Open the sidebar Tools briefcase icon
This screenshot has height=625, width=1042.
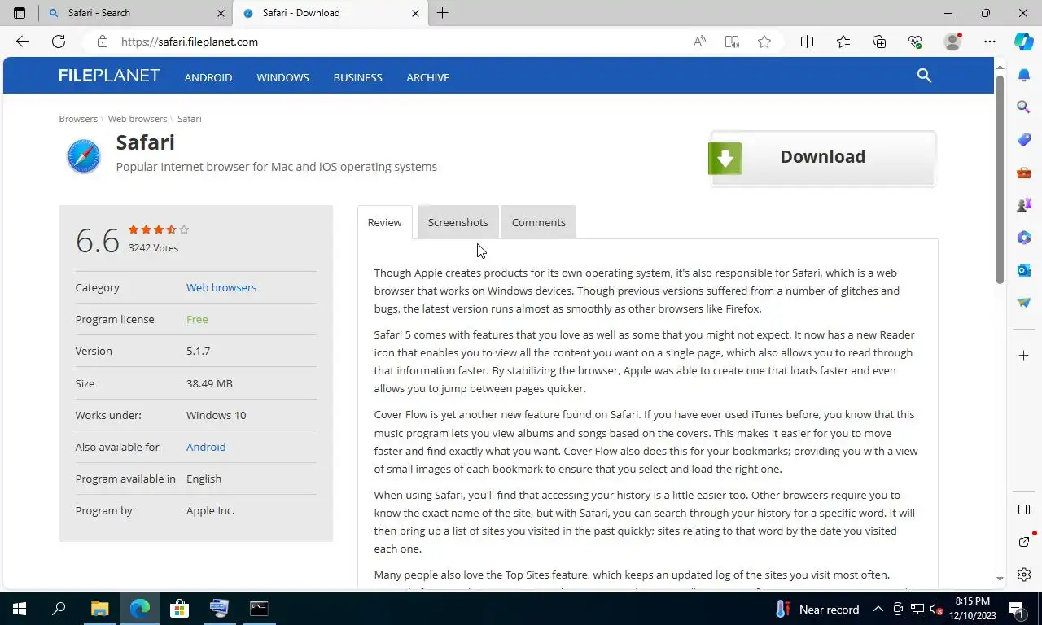[x=1024, y=173]
